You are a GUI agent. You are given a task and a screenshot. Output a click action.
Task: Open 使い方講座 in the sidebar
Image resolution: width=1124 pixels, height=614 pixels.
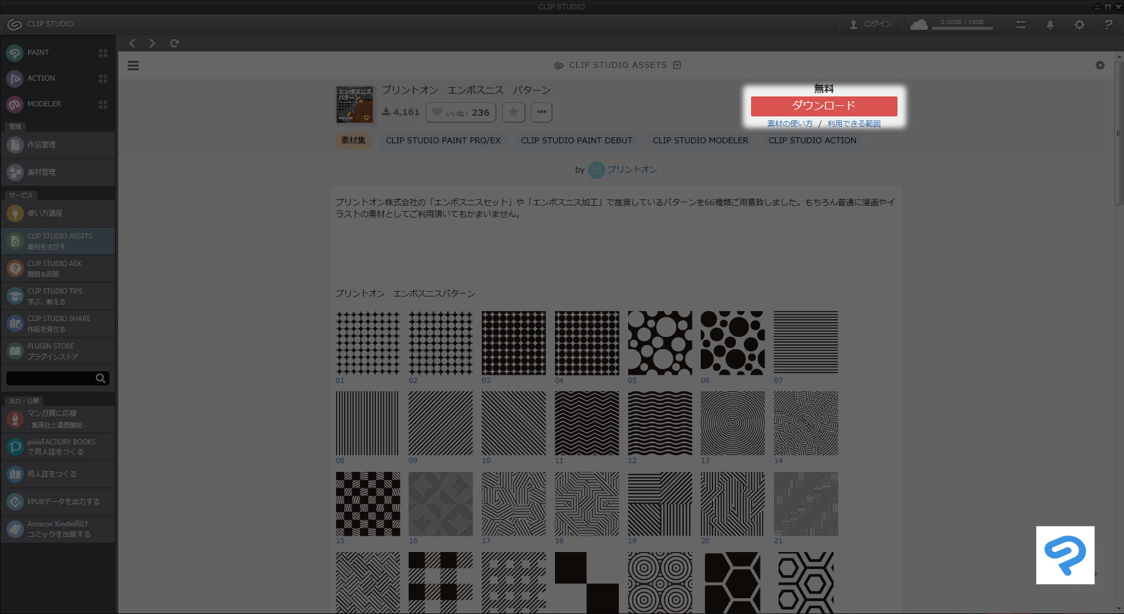point(58,213)
